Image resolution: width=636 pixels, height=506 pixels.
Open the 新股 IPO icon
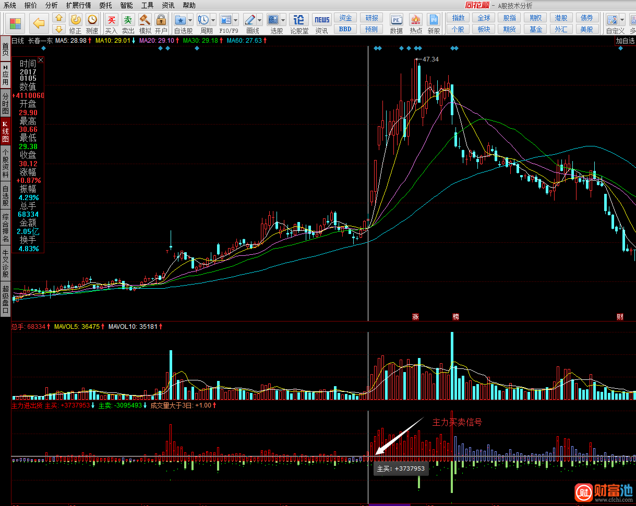pos(434,20)
